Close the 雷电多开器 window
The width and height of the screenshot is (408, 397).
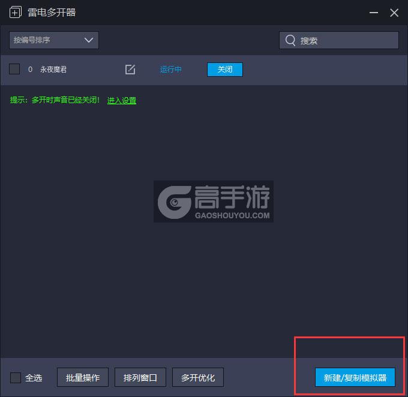pos(394,13)
